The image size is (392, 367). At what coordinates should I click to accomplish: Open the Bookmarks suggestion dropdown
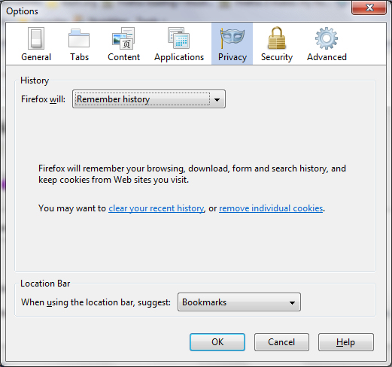pyautogui.click(x=239, y=302)
